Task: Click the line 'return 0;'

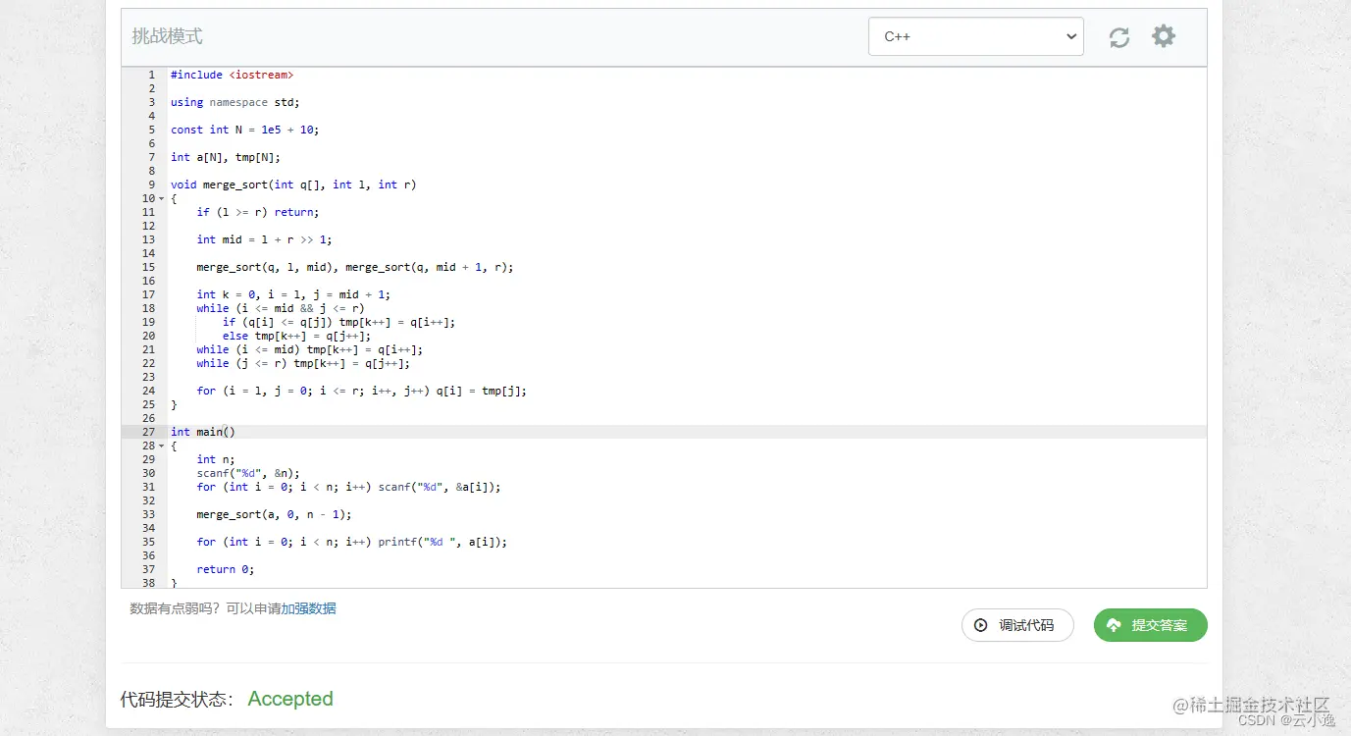Action: tap(226, 569)
